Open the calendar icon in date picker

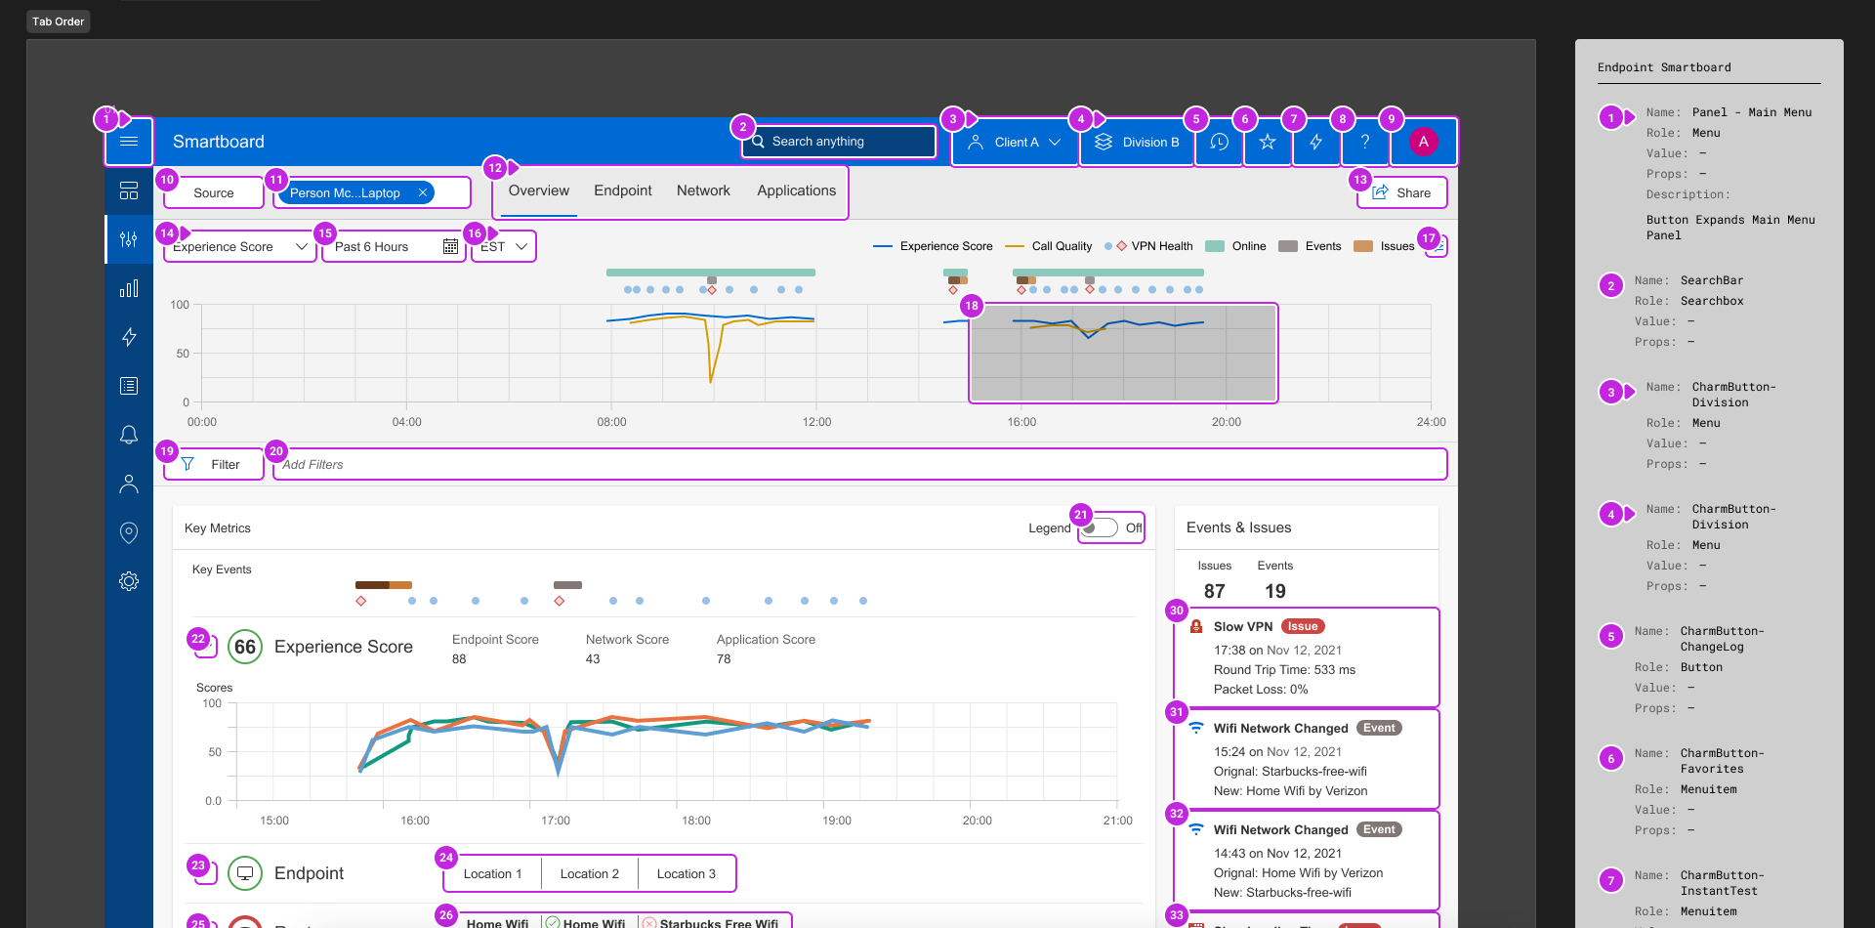[x=450, y=246]
